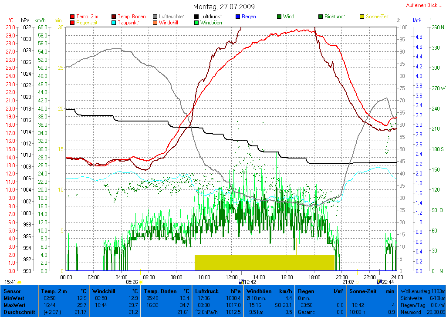
Task: Open the 'Auf einen Blick ...' link
Action: coord(424,5)
